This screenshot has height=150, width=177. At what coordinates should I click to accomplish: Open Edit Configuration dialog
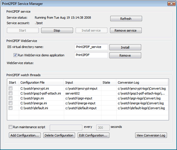pos(93,135)
